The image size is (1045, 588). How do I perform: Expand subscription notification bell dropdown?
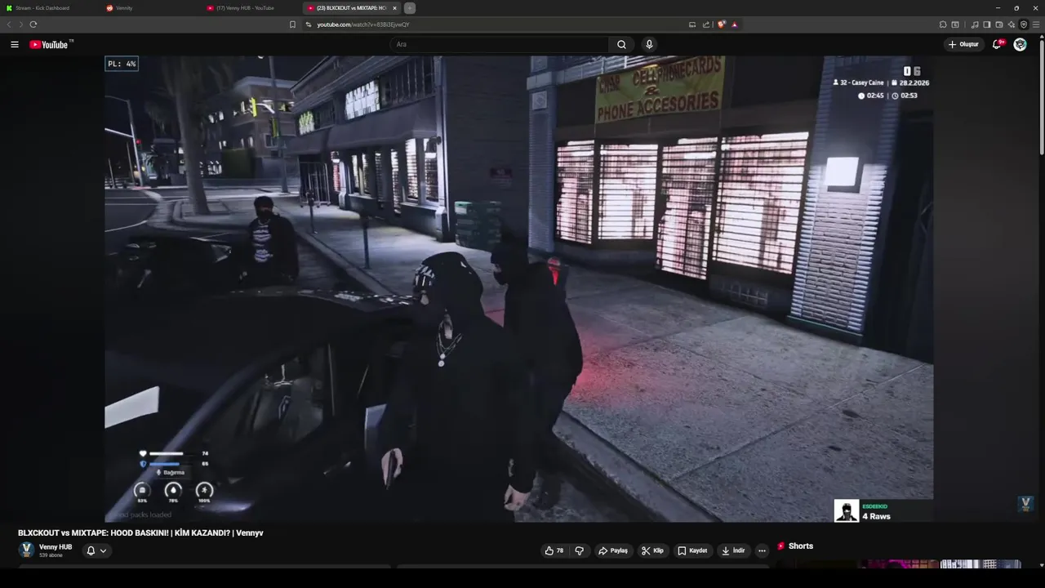point(96,550)
